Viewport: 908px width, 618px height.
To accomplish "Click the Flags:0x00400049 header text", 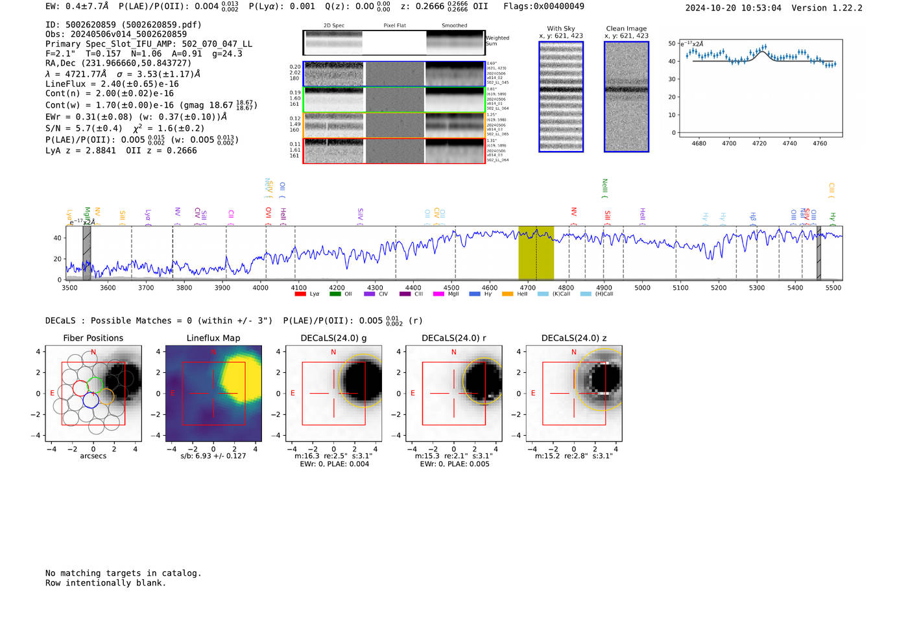I will [544, 6].
